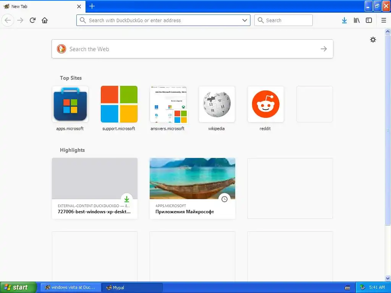391x293 pixels.
Task: Restore down the browser window
Action: click(x=377, y=6)
